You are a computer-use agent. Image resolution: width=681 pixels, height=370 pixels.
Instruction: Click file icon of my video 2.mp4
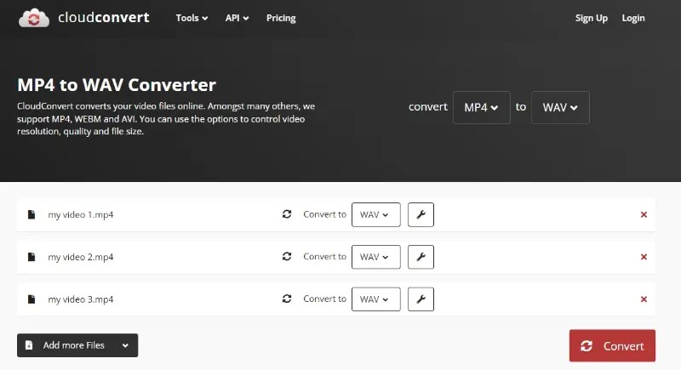(x=31, y=257)
